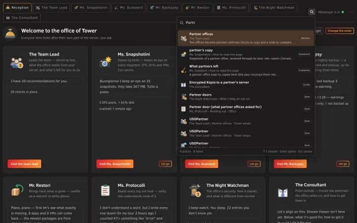Click Explained badge on partner's copy result
Image resolution: width=357 pixels, height=223 pixels.
(x=304, y=54)
